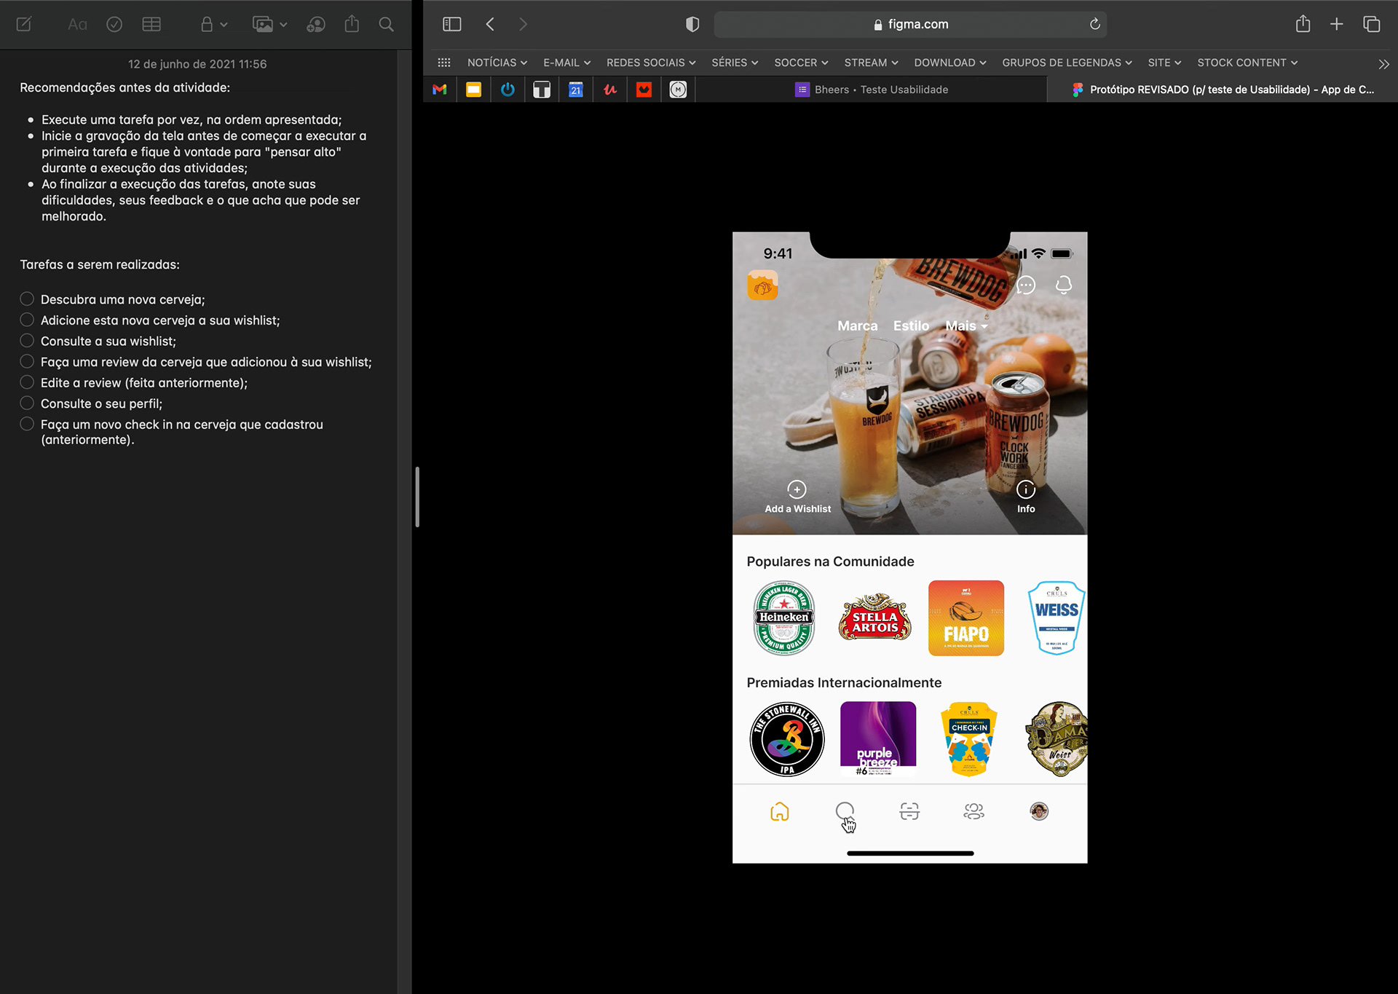Open the Notes text format (Aa) menu
The width and height of the screenshot is (1398, 994).
pos(77,24)
